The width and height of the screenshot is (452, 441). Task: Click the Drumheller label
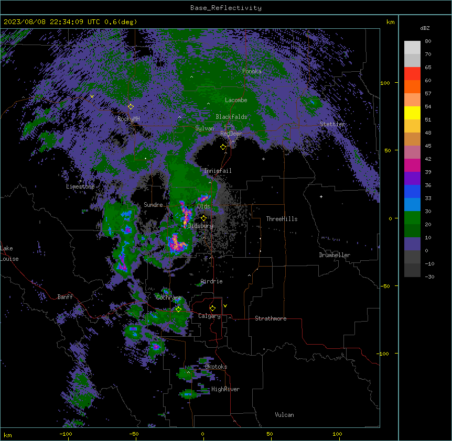[x=335, y=255]
